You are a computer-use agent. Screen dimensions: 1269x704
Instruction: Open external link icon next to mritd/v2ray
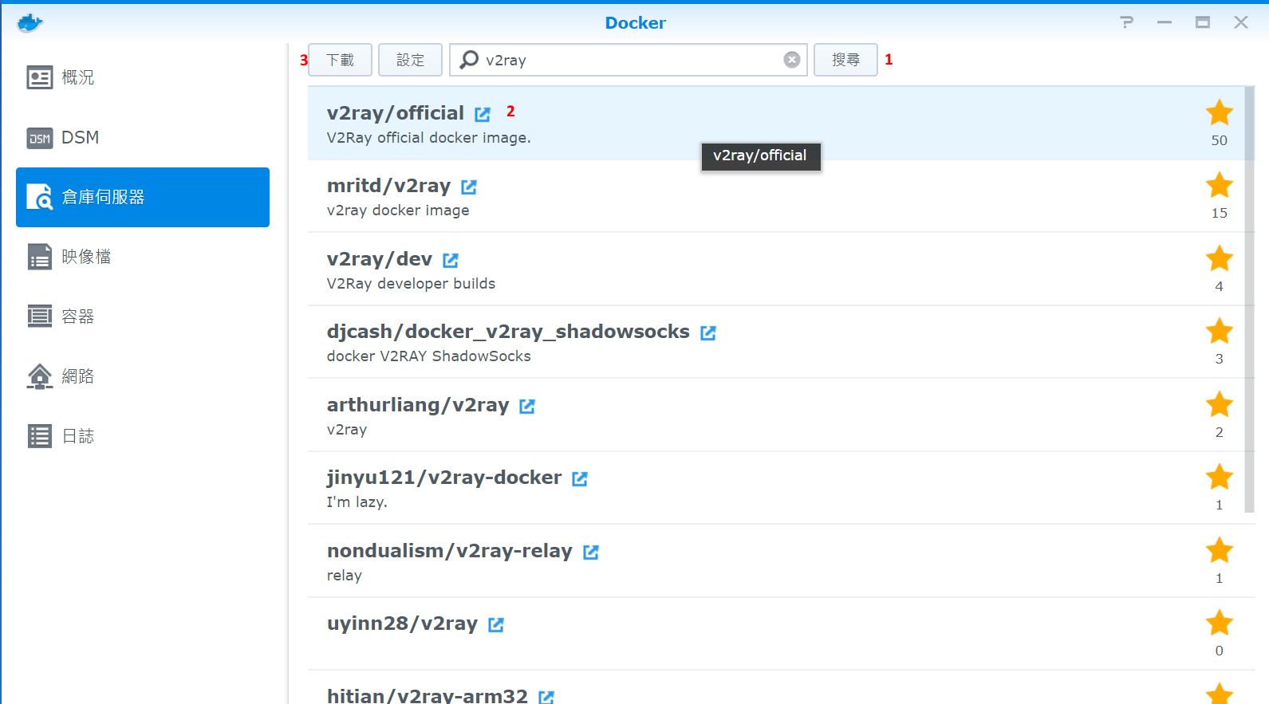click(469, 187)
